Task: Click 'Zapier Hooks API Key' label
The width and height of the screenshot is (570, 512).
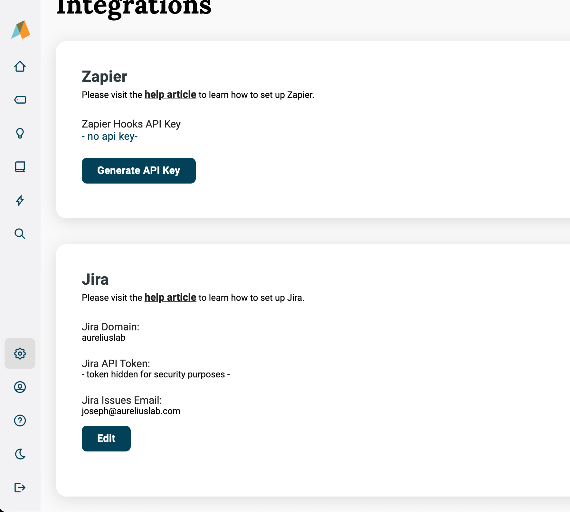Action: tap(131, 124)
